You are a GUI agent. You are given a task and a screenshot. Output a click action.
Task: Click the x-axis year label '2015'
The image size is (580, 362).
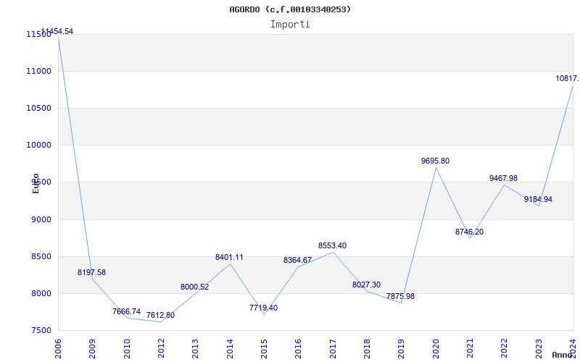264,348
